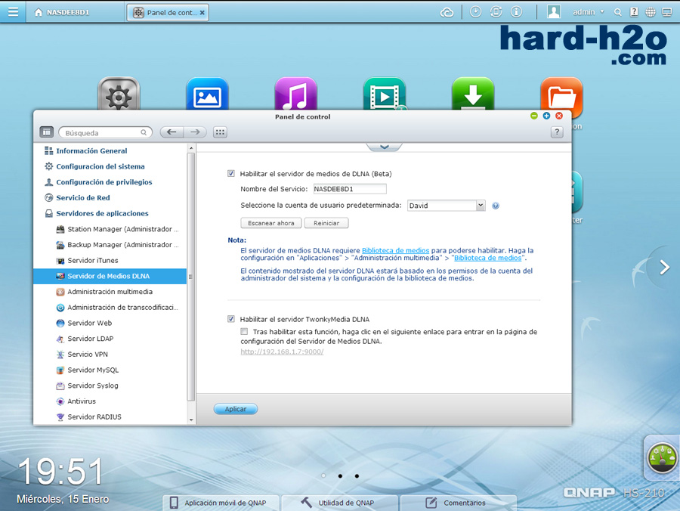Open the admin user menu dropdown

588,12
